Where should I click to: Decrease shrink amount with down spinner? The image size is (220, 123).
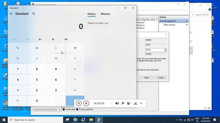166,51
